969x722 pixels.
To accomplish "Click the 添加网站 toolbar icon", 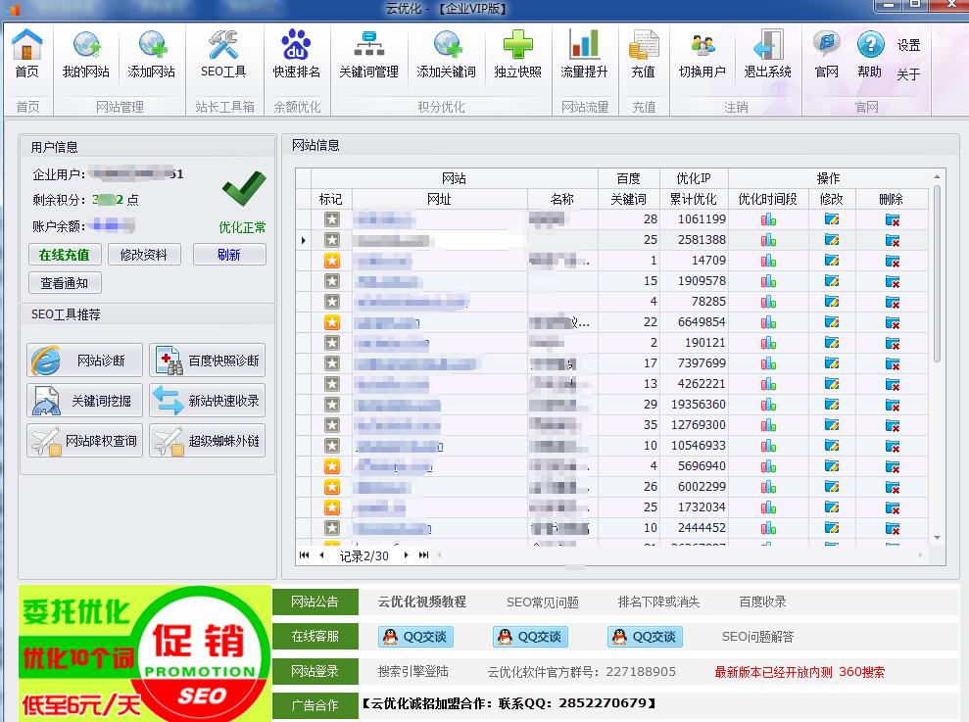I will click(x=152, y=54).
